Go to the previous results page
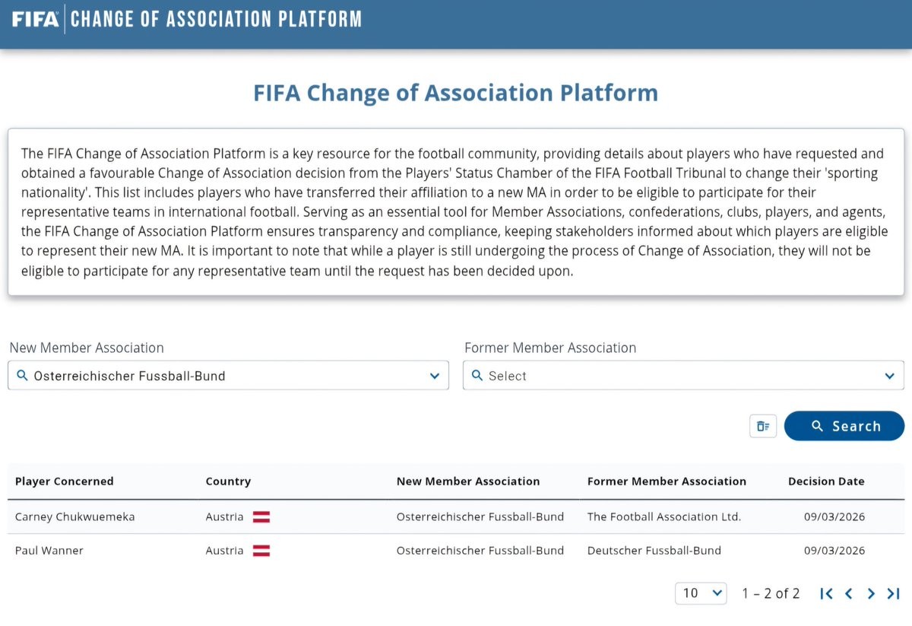The image size is (912, 626). coord(849,593)
